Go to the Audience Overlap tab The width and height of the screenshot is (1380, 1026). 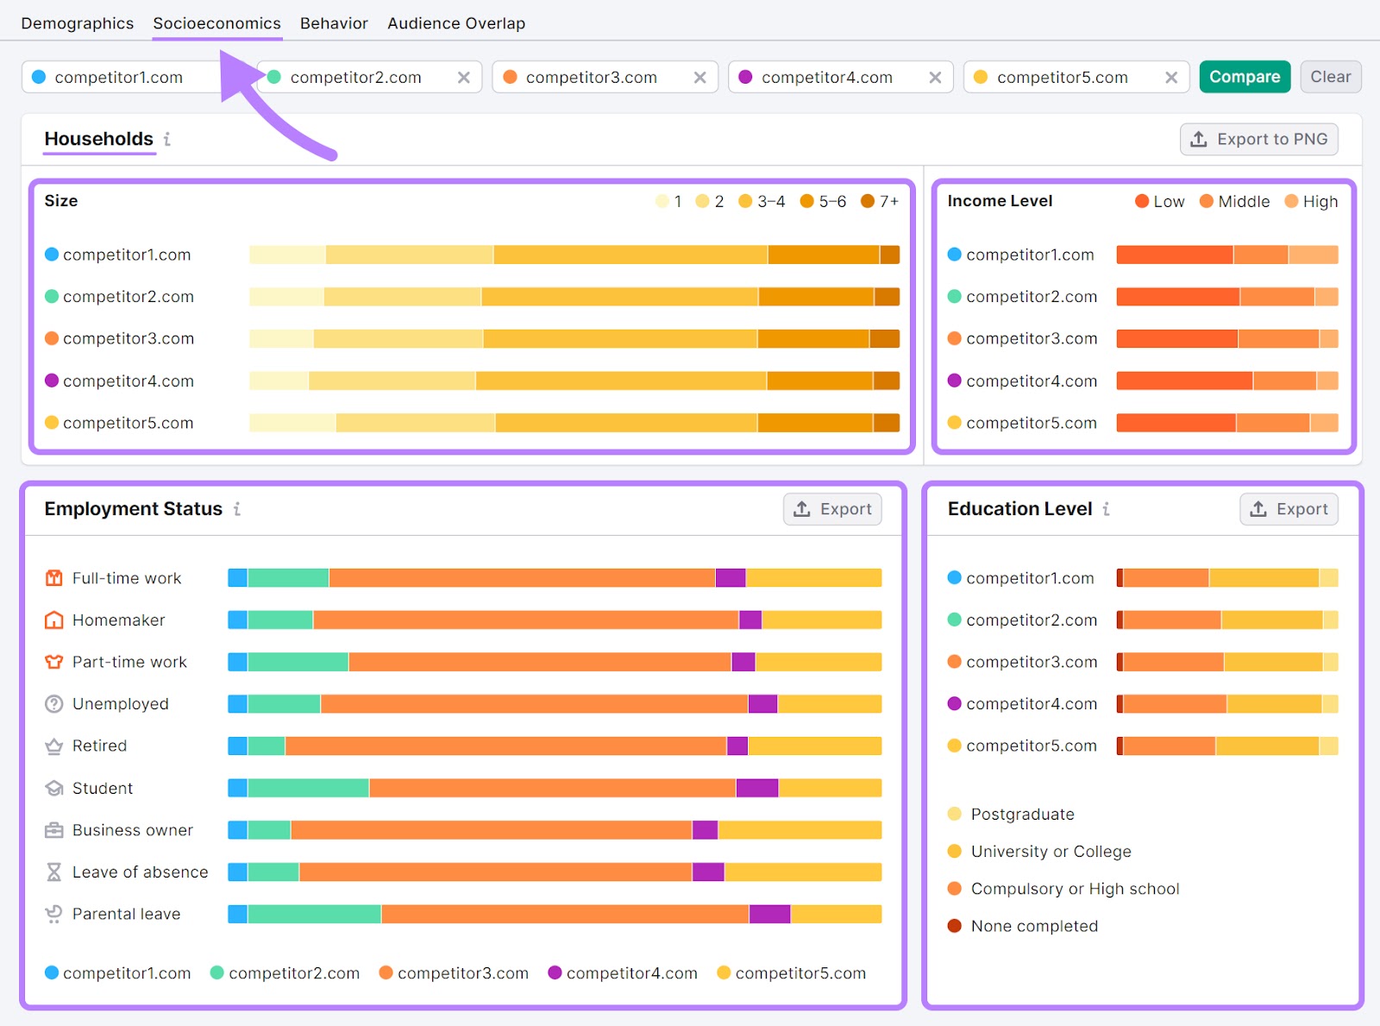(456, 23)
